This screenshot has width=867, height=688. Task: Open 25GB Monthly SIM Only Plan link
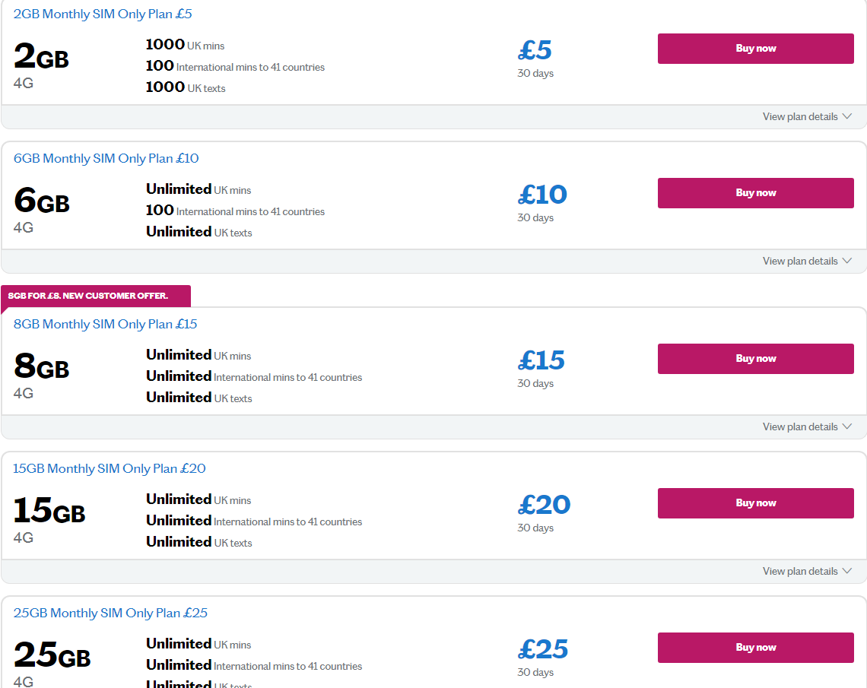[x=110, y=613]
